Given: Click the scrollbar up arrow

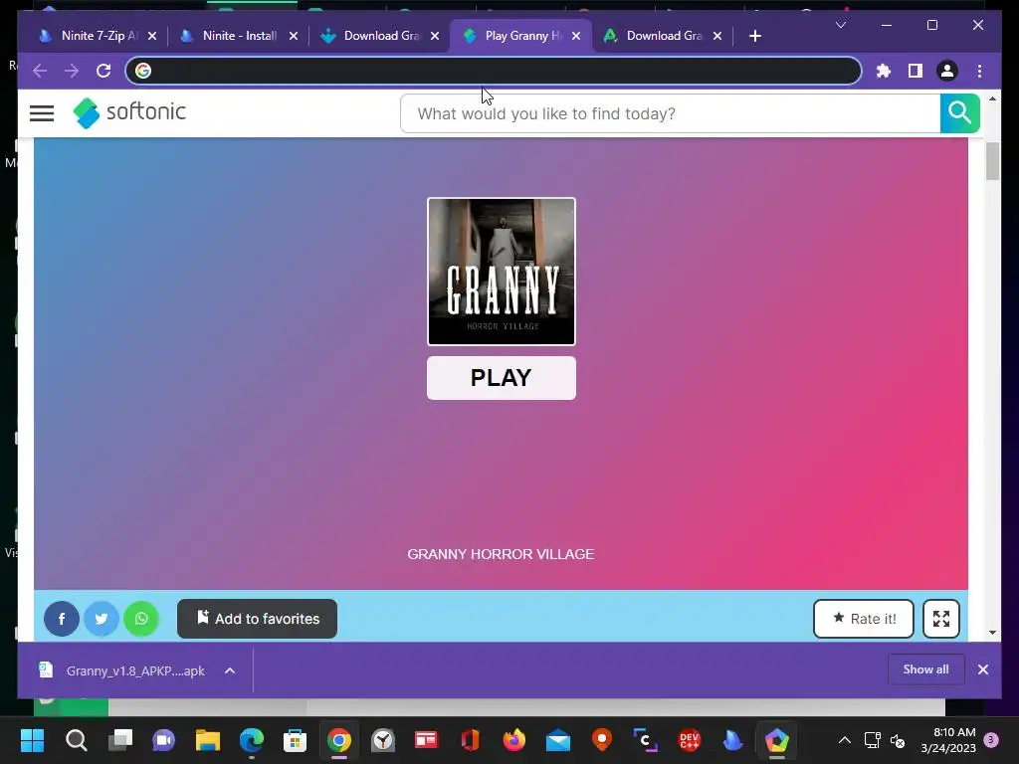Looking at the screenshot, I should pyautogui.click(x=992, y=98).
